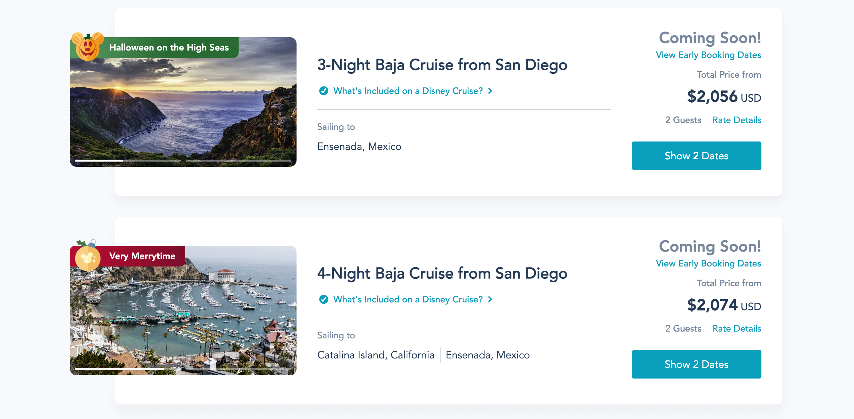
Task: Click the sunset coastline cruise photo
Action: (183, 109)
